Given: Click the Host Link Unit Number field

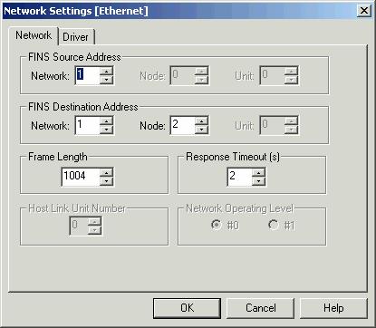Looking at the screenshot, I should pyautogui.click(x=79, y=226).
